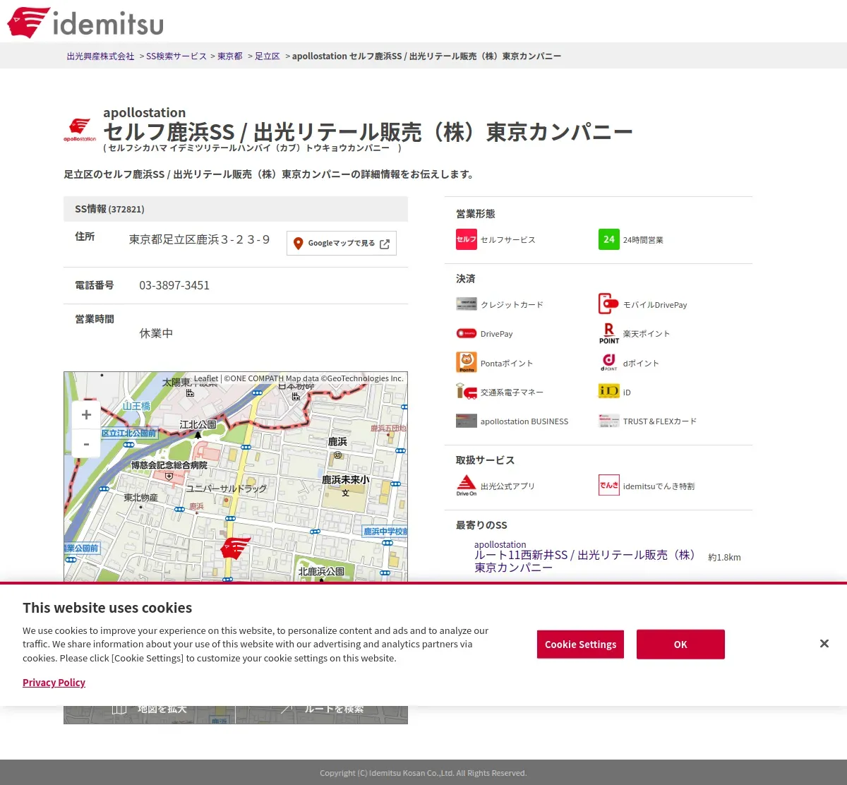This screenshot has height=785, width=847.
Task: Click the 約1.8km distance text
Action: click(x=724, y=558)
